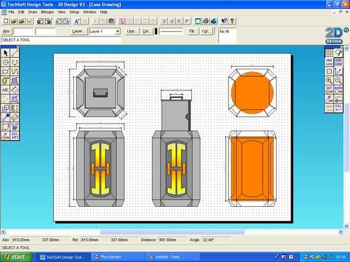Click the DEL ART tool icon

pos(15,135)
